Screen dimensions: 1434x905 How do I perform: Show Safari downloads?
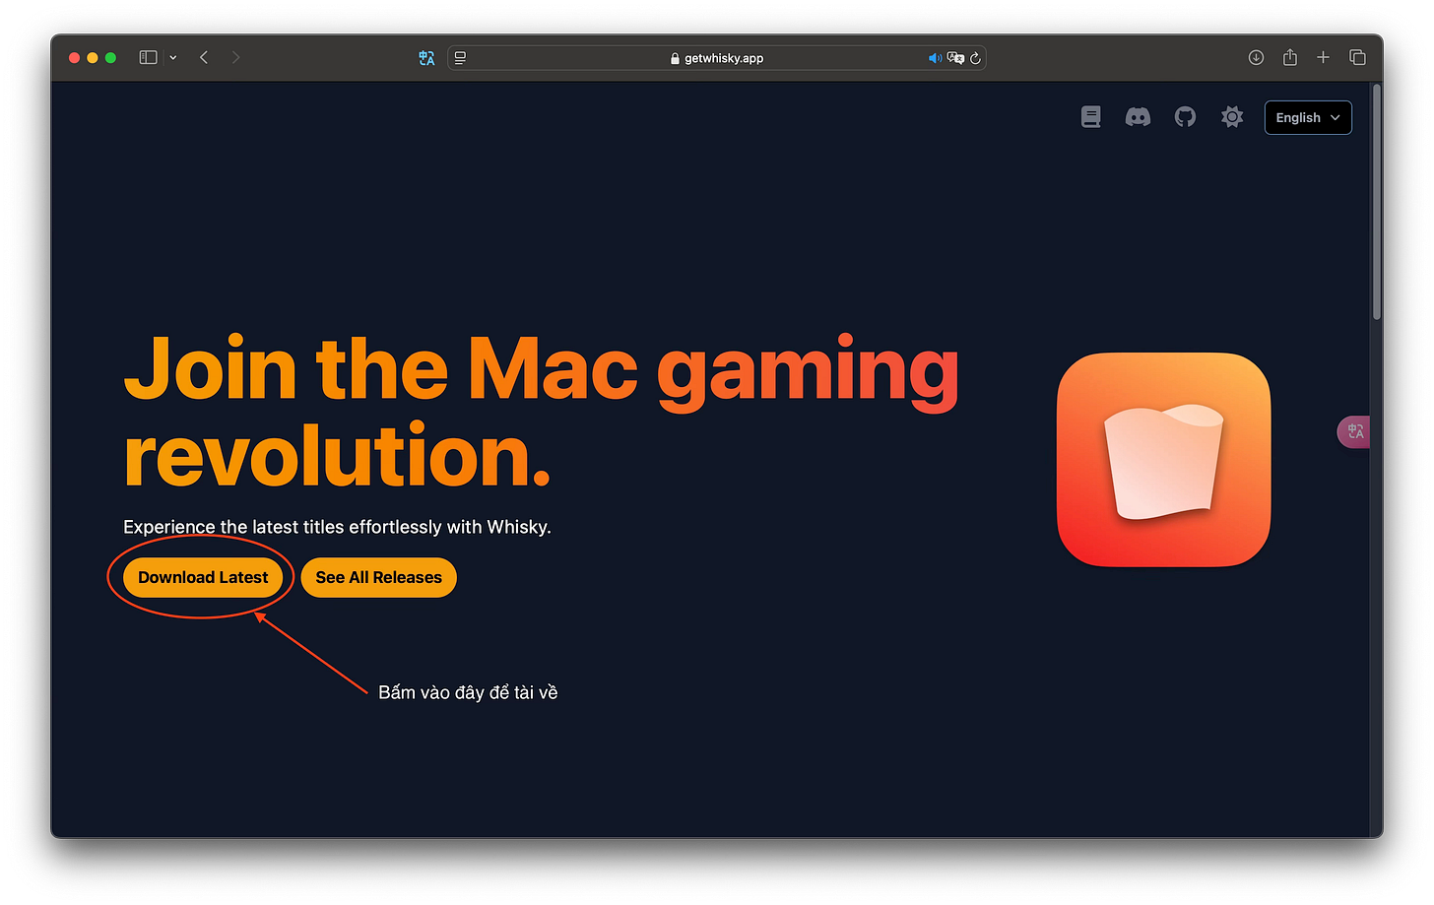[x=1256, y=58]
